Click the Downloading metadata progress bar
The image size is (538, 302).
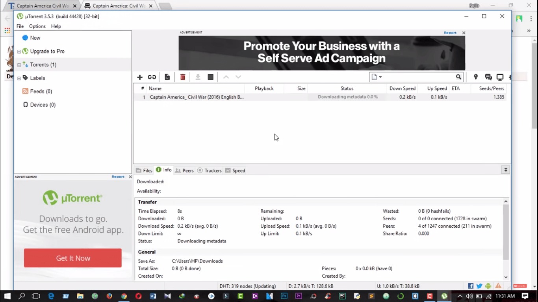[x=347, y=97]
